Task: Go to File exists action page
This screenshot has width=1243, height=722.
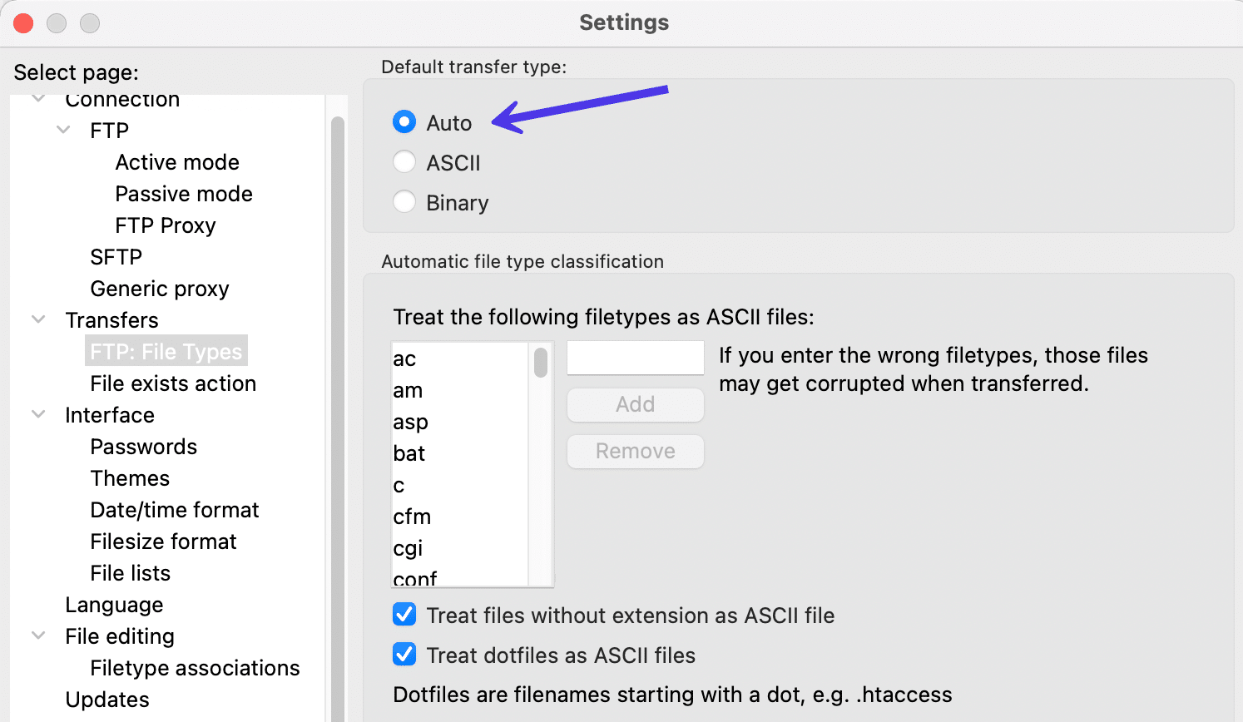Action: coord(173,383)
